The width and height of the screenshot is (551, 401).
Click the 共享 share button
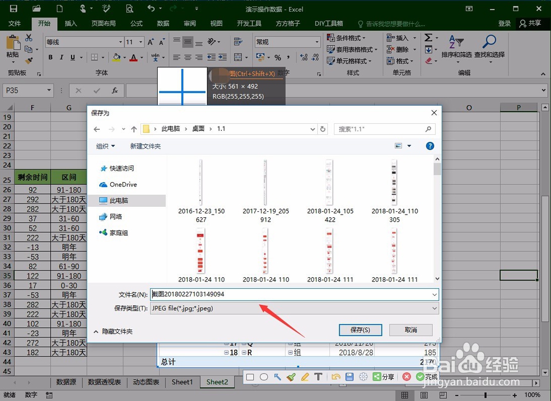(x=530, y=24)
